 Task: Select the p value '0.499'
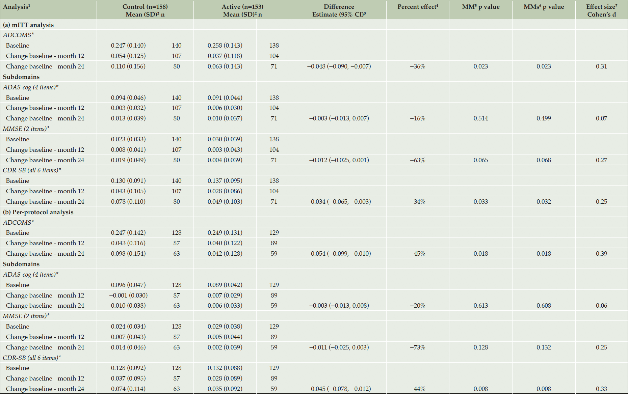[544, 118]
